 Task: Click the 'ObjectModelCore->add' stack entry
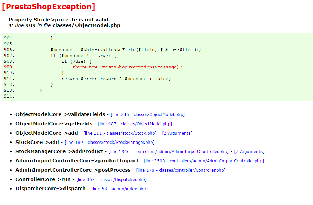[47, 133]
